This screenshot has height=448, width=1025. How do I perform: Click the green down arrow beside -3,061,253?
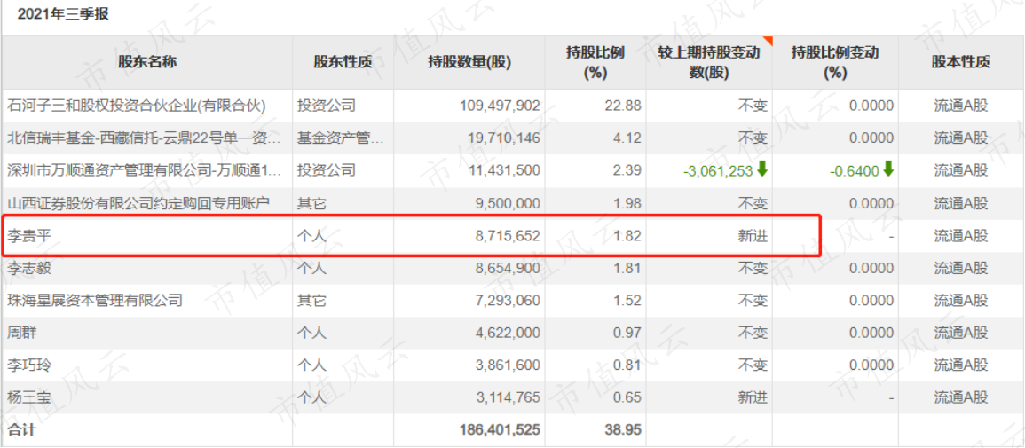(761, 170)
